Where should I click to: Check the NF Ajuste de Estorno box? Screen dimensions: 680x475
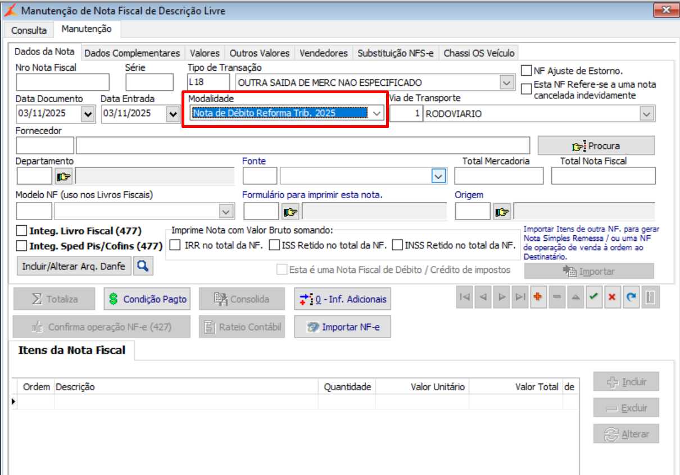(527, 71)
